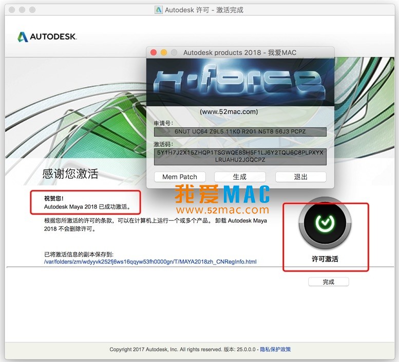Click the 完成 (Finish) button
The image size is (399, 362).
[x=328, y=282]
